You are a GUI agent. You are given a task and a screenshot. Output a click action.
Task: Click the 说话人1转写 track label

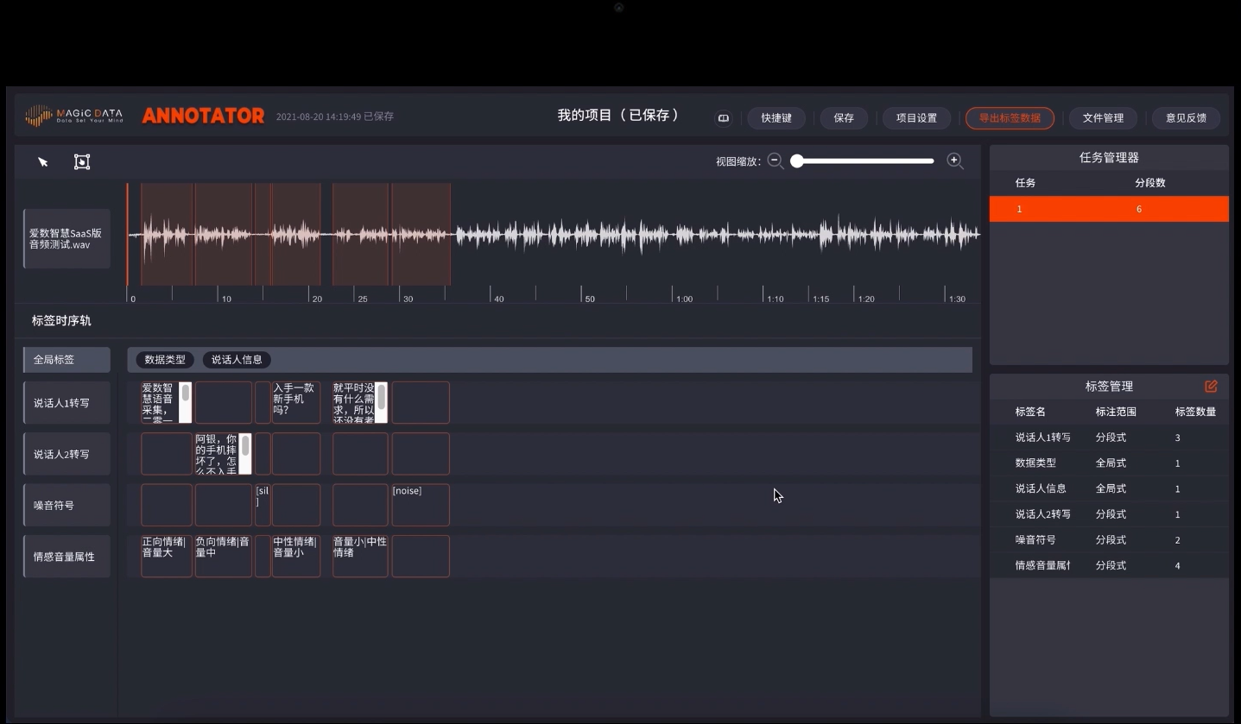point(66,402)
